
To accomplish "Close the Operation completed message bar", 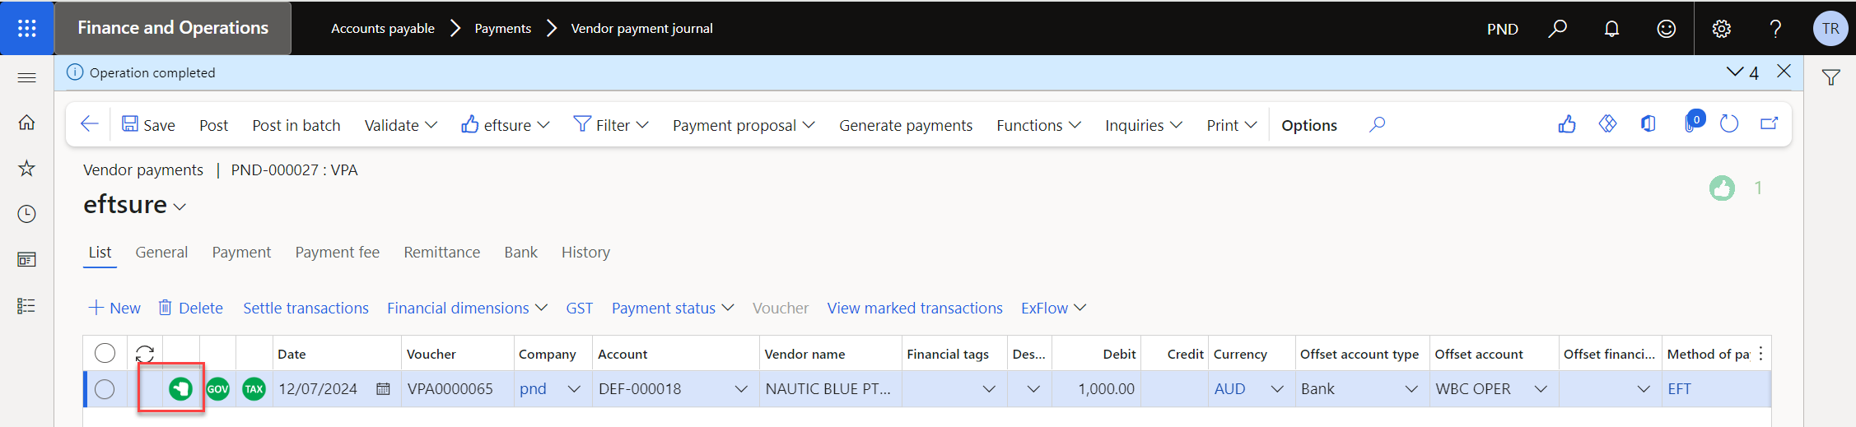I will click(1784, 72).
